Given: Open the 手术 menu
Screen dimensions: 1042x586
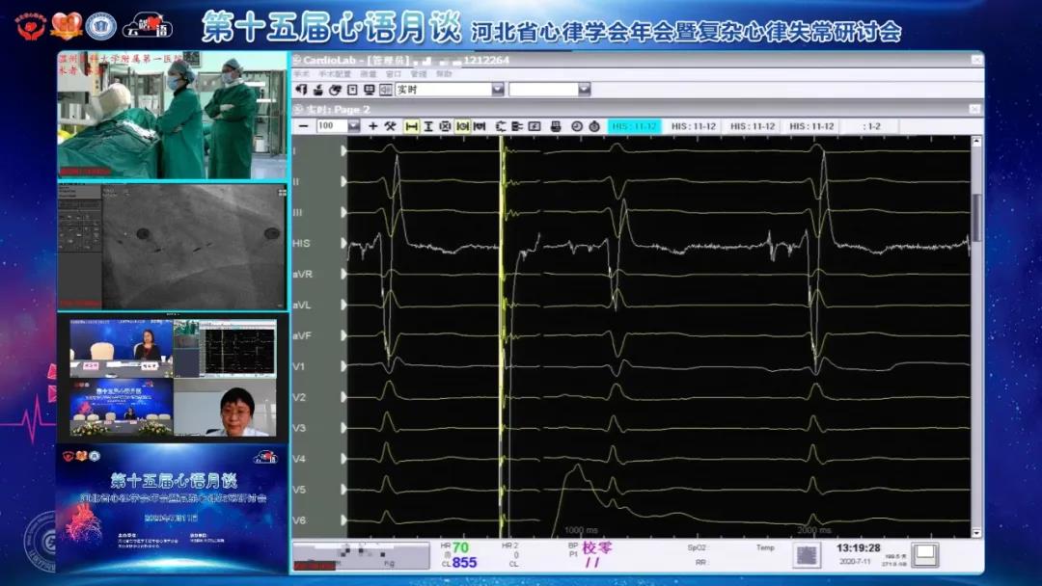Looking at the screenshot, I should 302,74.
